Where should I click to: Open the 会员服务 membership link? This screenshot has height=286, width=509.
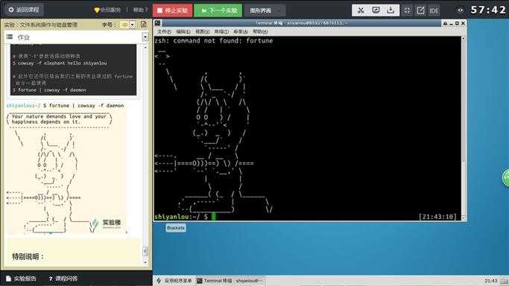107,10
